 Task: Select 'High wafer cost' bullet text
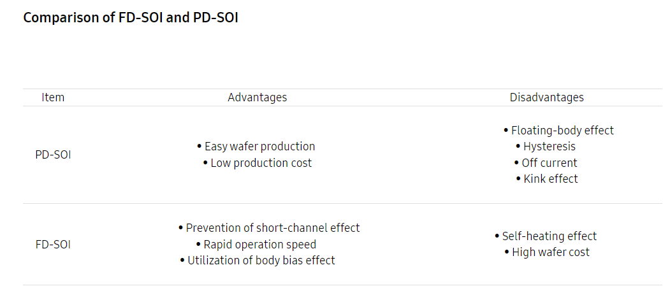point(551,252)
